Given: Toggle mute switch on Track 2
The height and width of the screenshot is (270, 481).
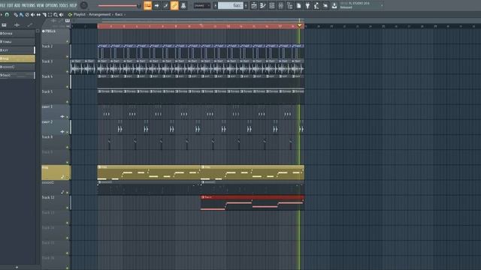Looking at the screenshot, I should point(67,57).
